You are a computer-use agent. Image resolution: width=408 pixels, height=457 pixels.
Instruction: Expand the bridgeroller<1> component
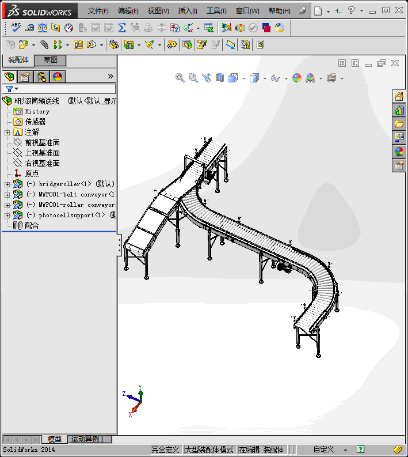pyautogui.click(x=7, y=184)
